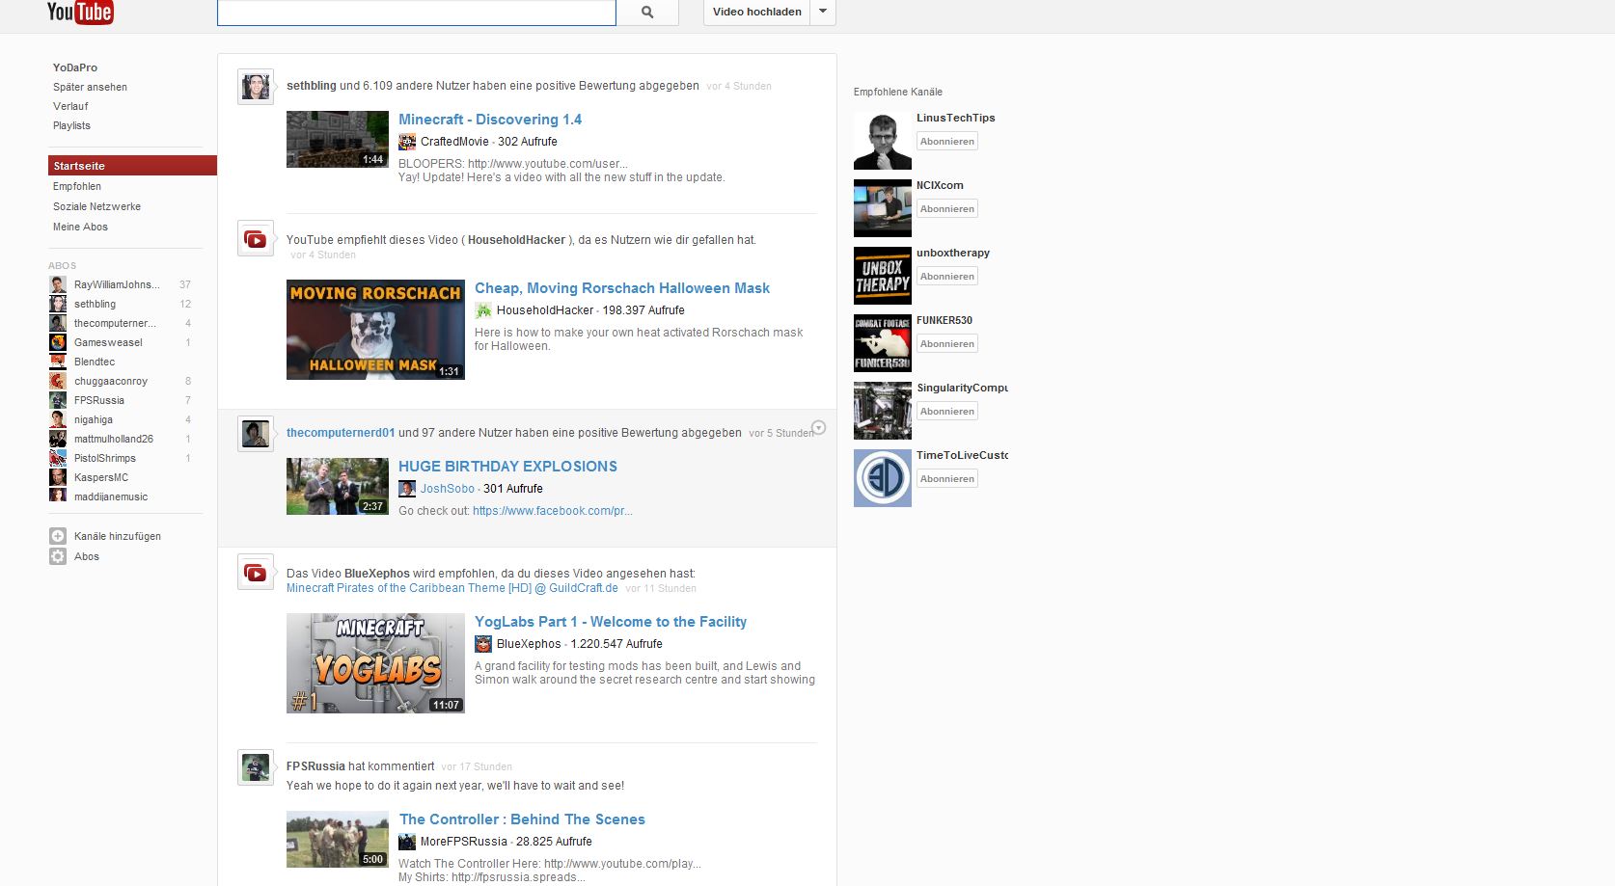Click chuggaaconroy name in Abos list
The height and width of the screenshot is (886, 1615).
[111, 381]
